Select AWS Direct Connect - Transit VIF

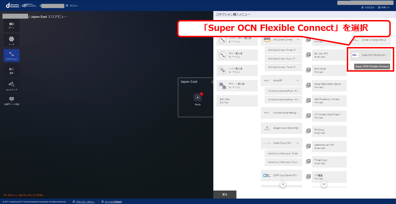coord(283,67)
